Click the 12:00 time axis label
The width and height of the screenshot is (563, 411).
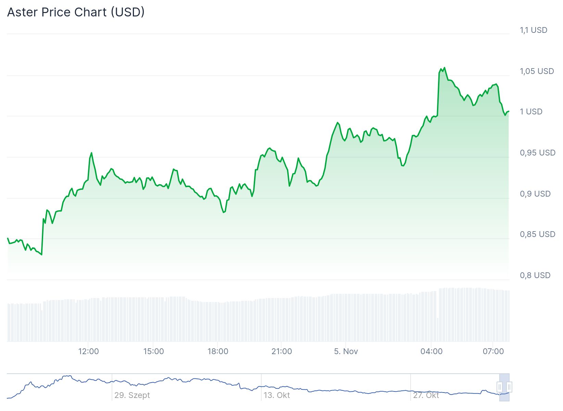click(x=88, y=351)
